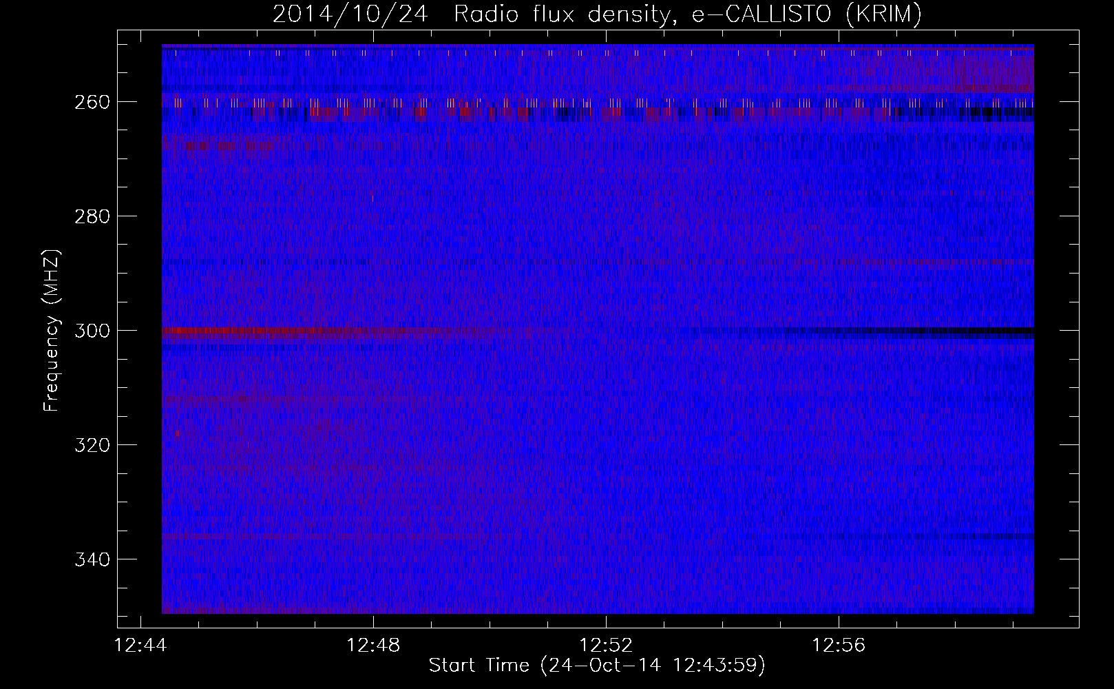Click the 12:44 time tick label

[140, 646]
